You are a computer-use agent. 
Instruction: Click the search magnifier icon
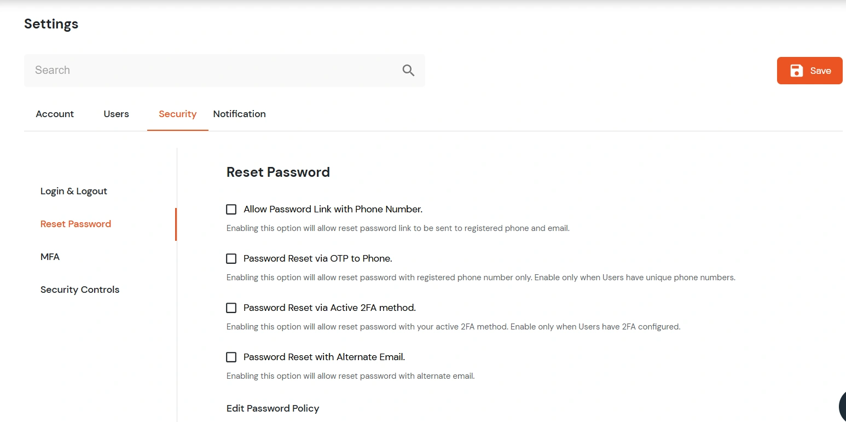pyautogui.click(x=408, y=70)
